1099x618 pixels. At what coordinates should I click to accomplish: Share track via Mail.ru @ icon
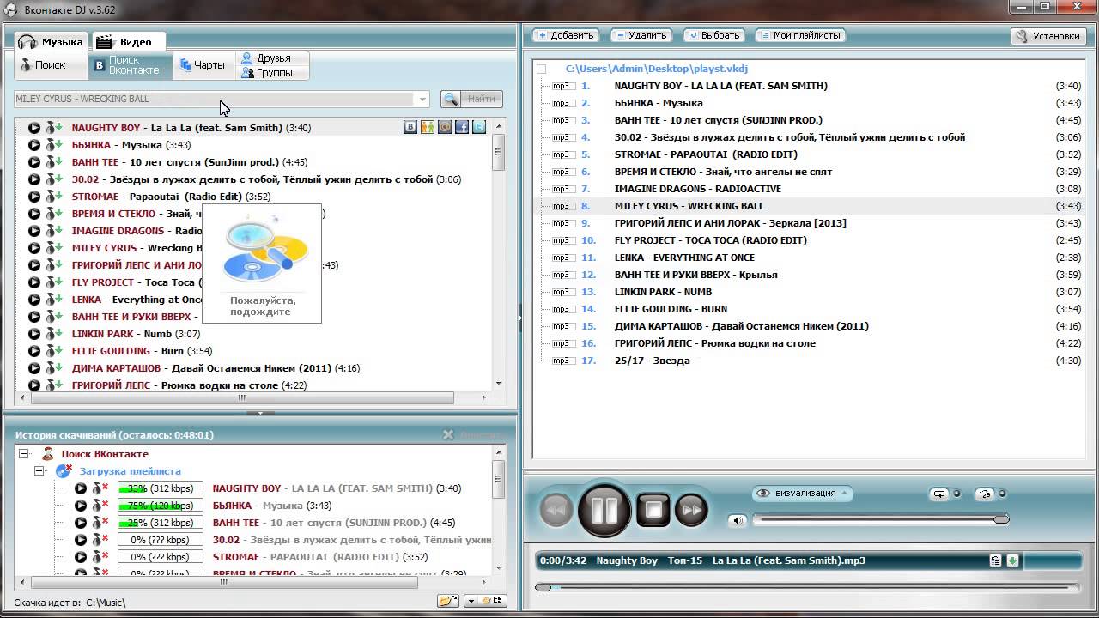pyautogui.click(x=445, y=127)
